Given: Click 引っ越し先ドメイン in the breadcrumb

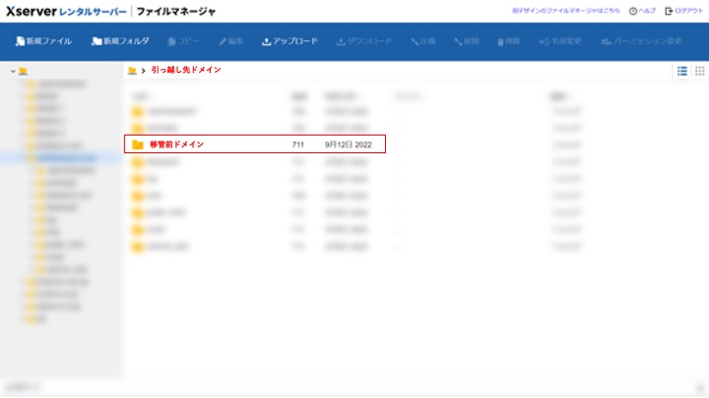Looking at the screenshot, I should (x=186, y=70).
